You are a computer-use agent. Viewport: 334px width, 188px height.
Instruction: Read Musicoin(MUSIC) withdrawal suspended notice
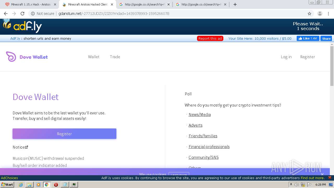(48, 158)
